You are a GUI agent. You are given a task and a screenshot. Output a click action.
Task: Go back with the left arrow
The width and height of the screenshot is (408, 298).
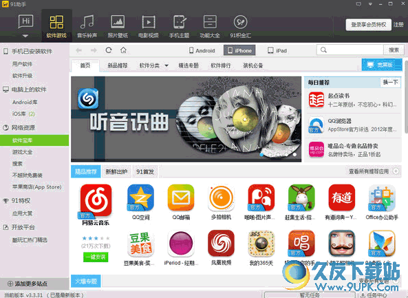coord(78,50)
